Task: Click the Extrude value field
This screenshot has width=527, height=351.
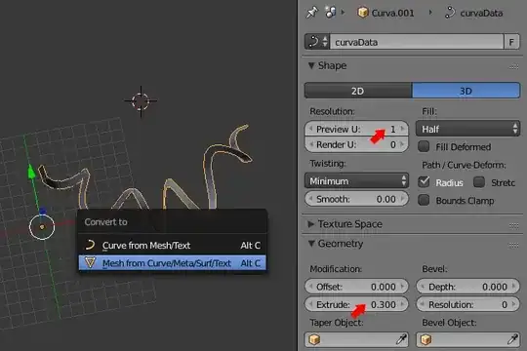Action: point(356,304)
